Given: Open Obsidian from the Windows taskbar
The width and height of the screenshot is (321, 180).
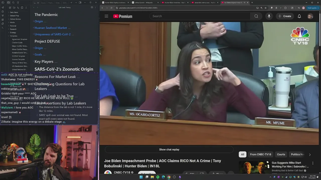Looking at the screenshot, I should pyautogui.click(x=180, y=177).
